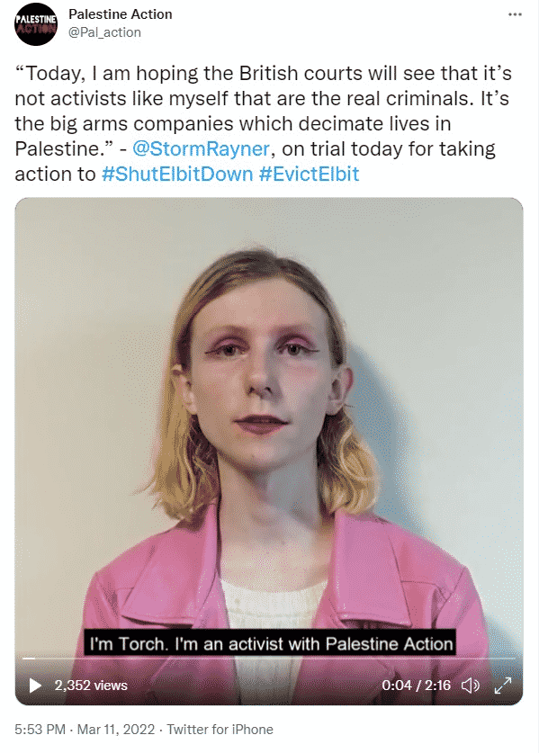The image size is (539, 753).
Task: Click the 0:04 / 2:16 time display
Action: pyautogui.click(x=416, y=686)
